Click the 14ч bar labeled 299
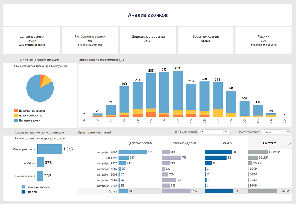This screenshot has width=296, height=204. [178, 94]
